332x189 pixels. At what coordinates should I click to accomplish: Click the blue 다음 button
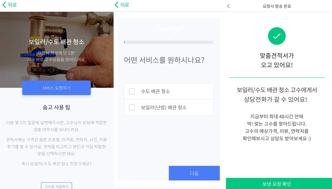point(194,173)
